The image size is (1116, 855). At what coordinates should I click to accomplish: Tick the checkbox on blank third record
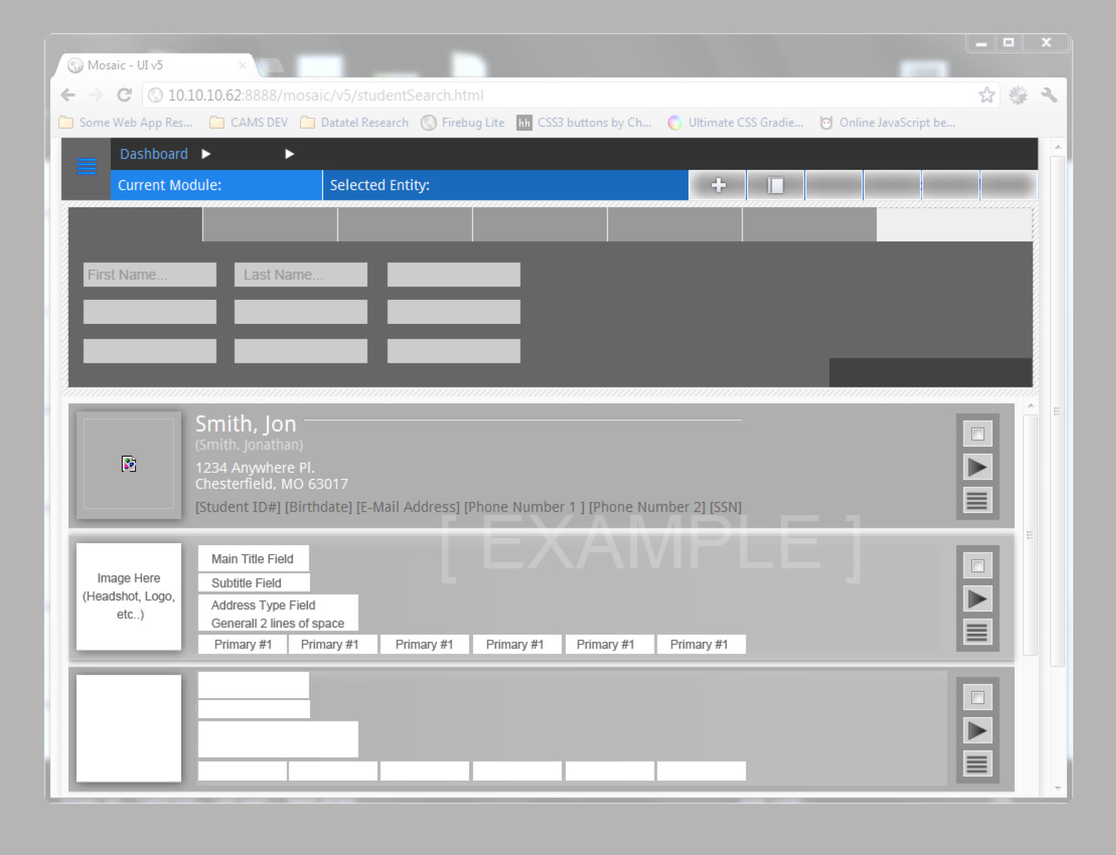(977, 697)
